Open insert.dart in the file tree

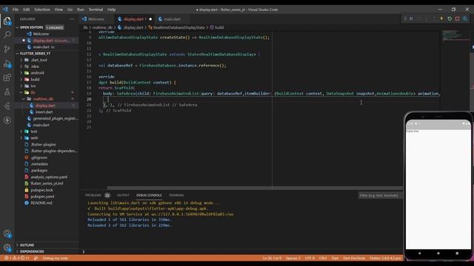click(44, 112)
